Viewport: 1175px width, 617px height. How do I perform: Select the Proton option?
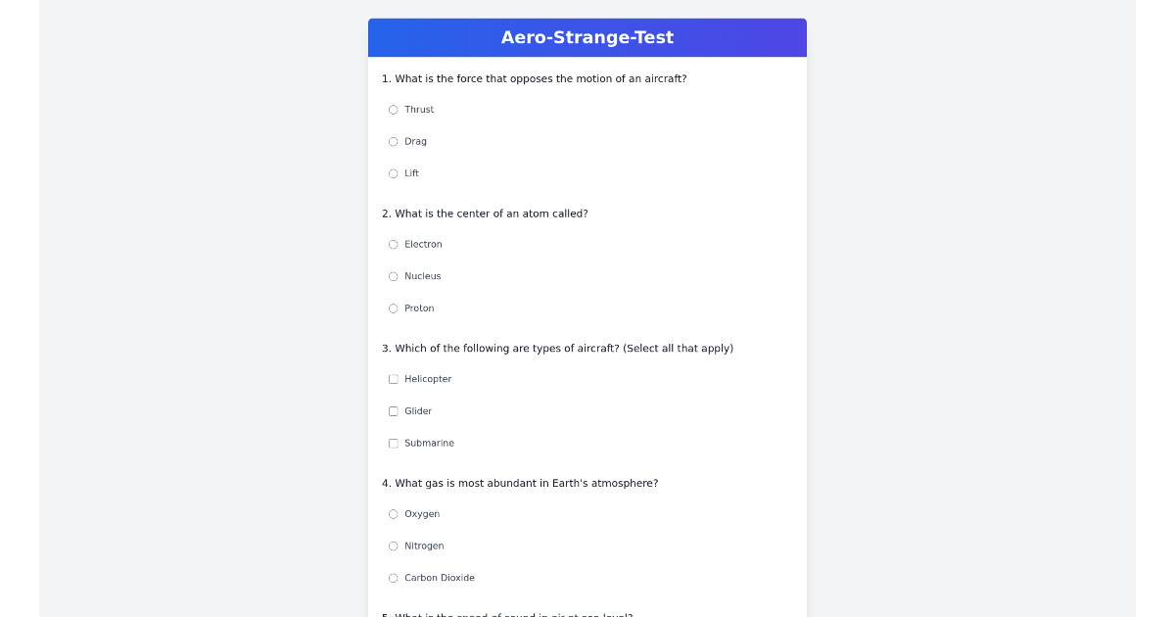point(393,308)
